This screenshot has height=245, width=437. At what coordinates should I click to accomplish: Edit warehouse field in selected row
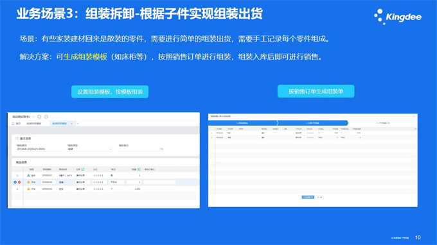(83, 182)
